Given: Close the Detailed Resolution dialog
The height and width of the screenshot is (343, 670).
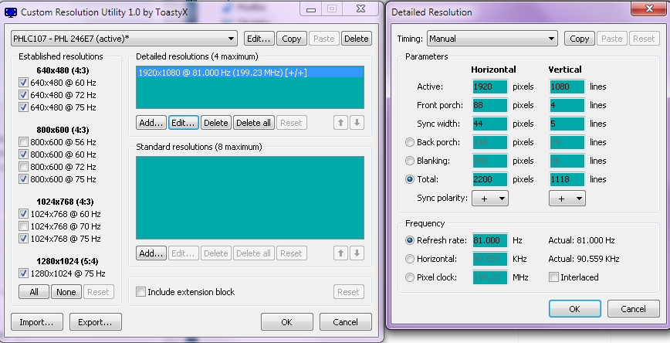Looking at the screenshot, I should (x=646, y=10).
